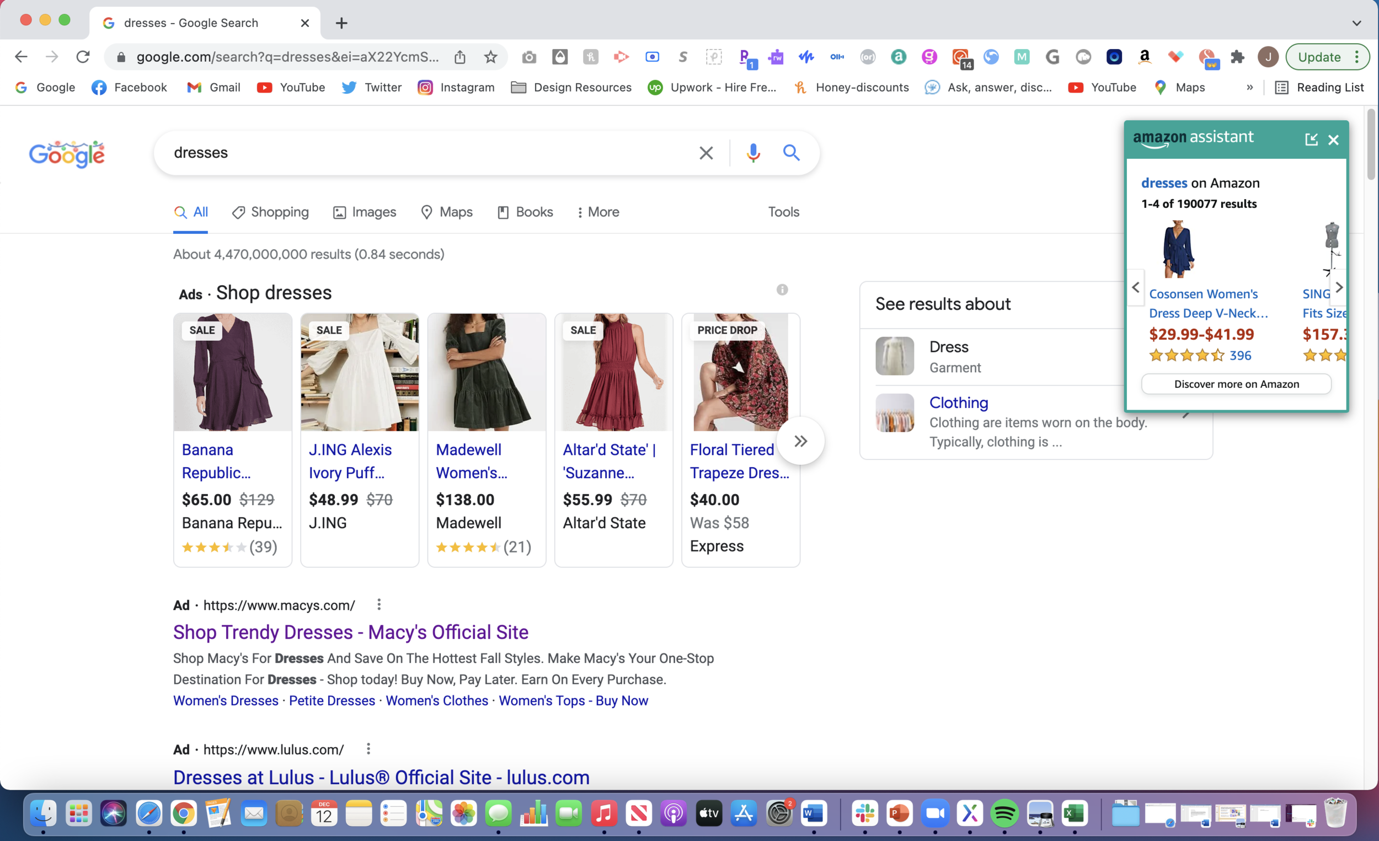Bookmark this page with the star icon
The height and width of the screenshot is (841, 1379).
pos(491,56)
